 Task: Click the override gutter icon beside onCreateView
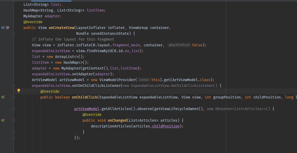3,28
